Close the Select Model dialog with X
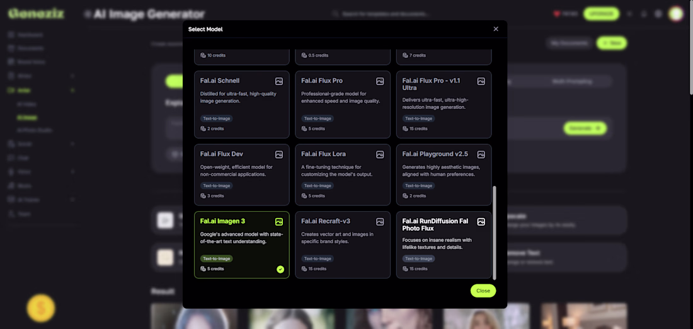This screenshot has width=693, height=329. [x=496, y=29]
